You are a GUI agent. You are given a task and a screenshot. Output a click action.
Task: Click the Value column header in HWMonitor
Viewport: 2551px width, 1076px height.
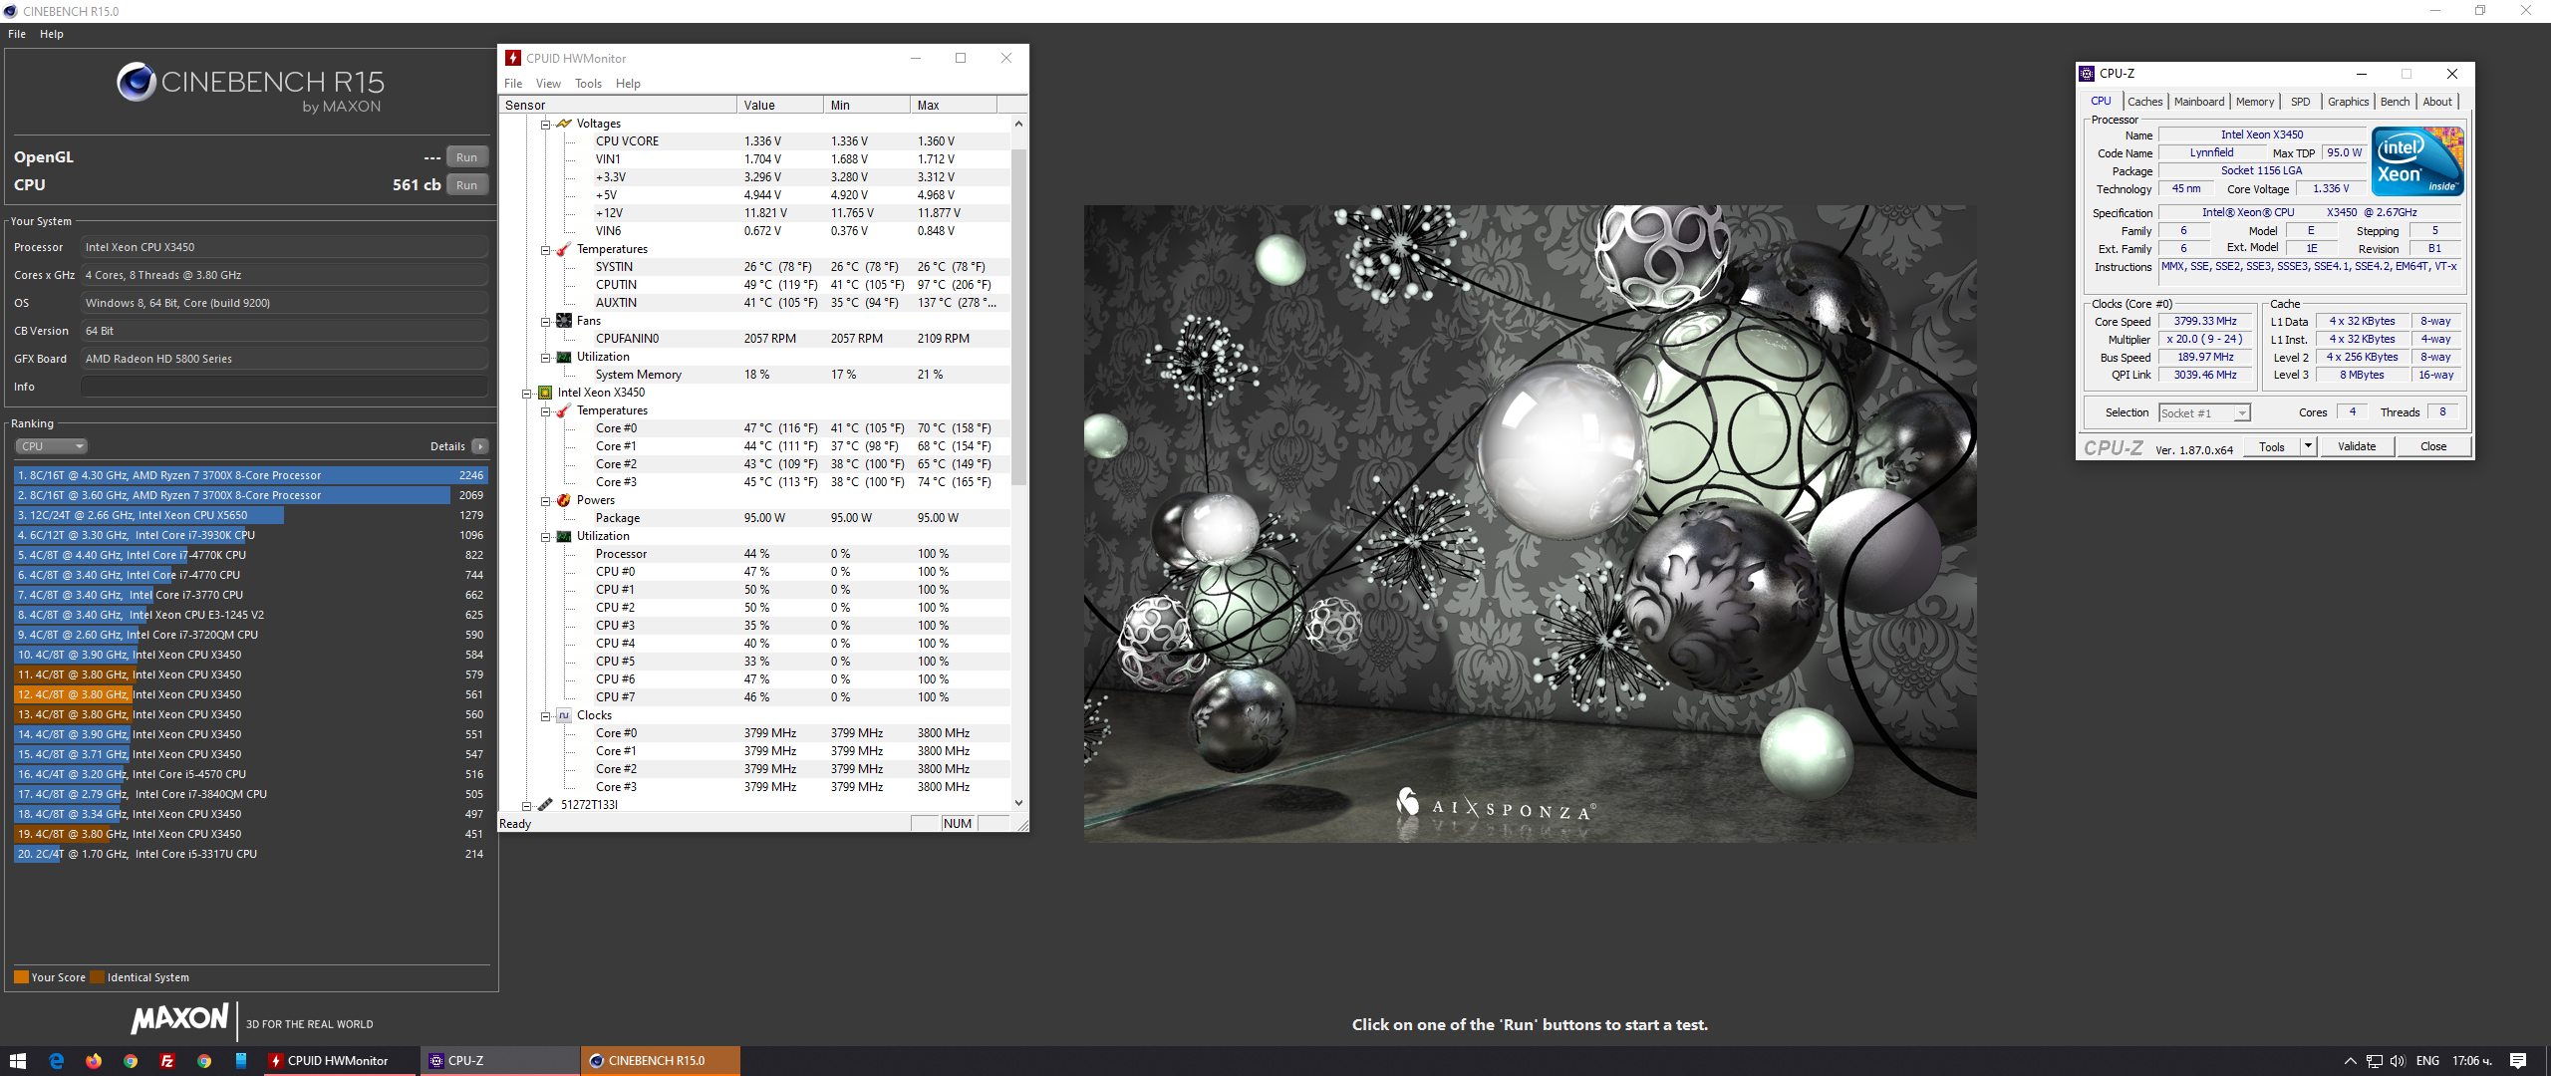(x=780, y=105)
